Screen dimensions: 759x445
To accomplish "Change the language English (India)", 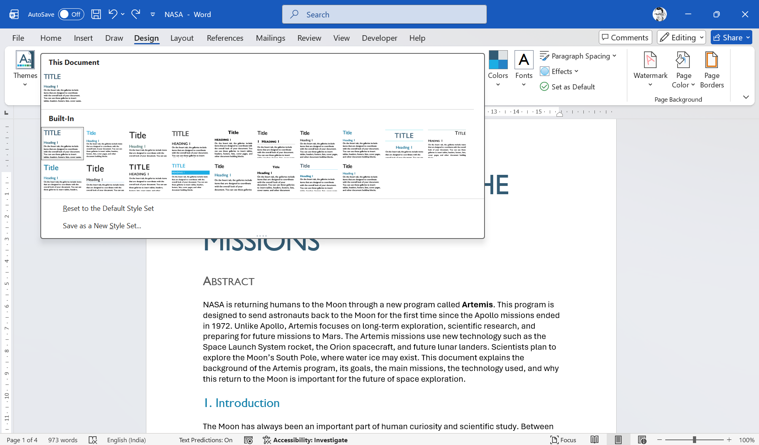I will 127,440.
